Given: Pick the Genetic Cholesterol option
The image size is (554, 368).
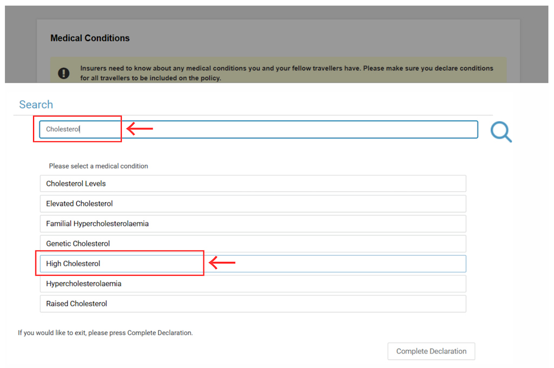Looking at the screenshot, I should click(253, 244).
